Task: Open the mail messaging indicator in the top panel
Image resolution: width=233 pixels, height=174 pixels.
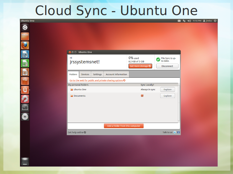Action: (179, 21)
